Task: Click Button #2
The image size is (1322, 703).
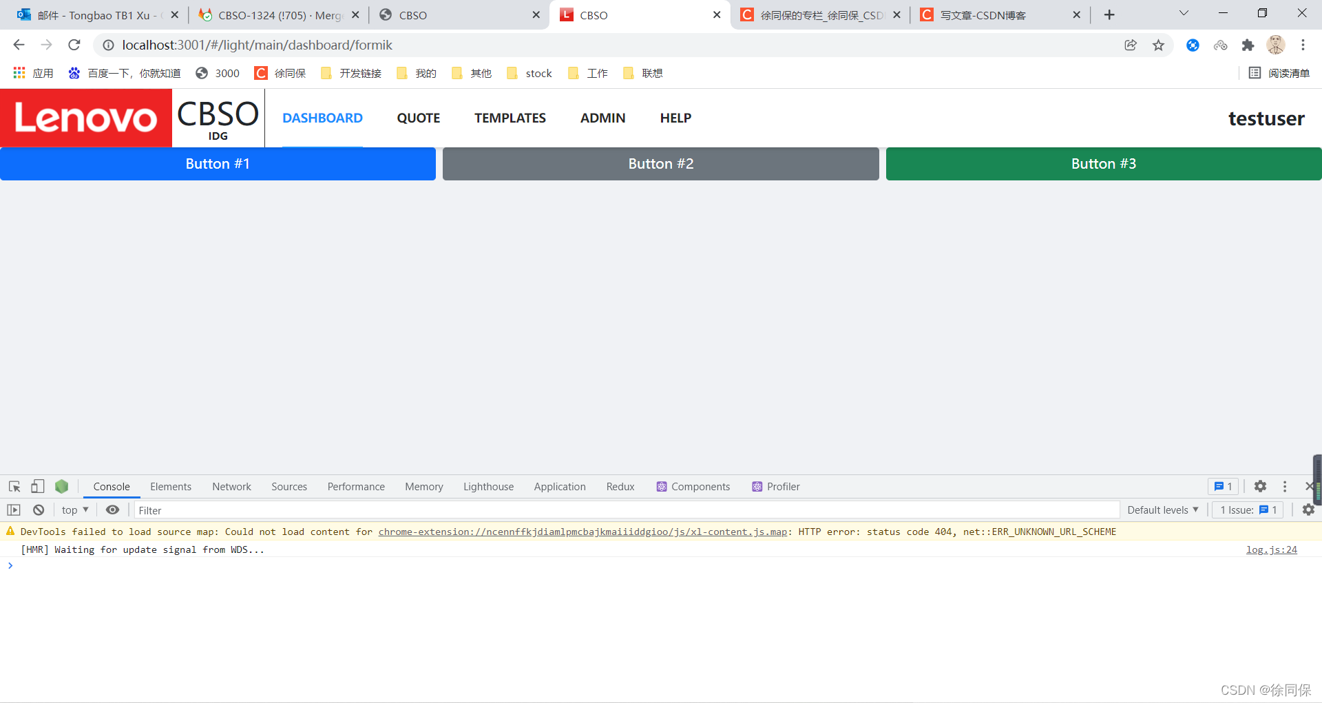Action: 660,163
